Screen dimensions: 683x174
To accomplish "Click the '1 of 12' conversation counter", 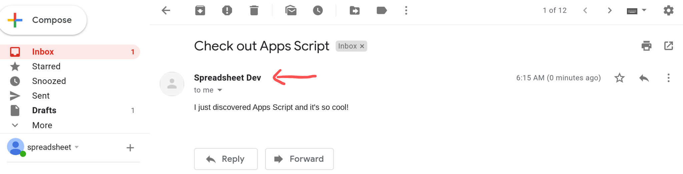I will pyautogui.click(x=555, y=11).
